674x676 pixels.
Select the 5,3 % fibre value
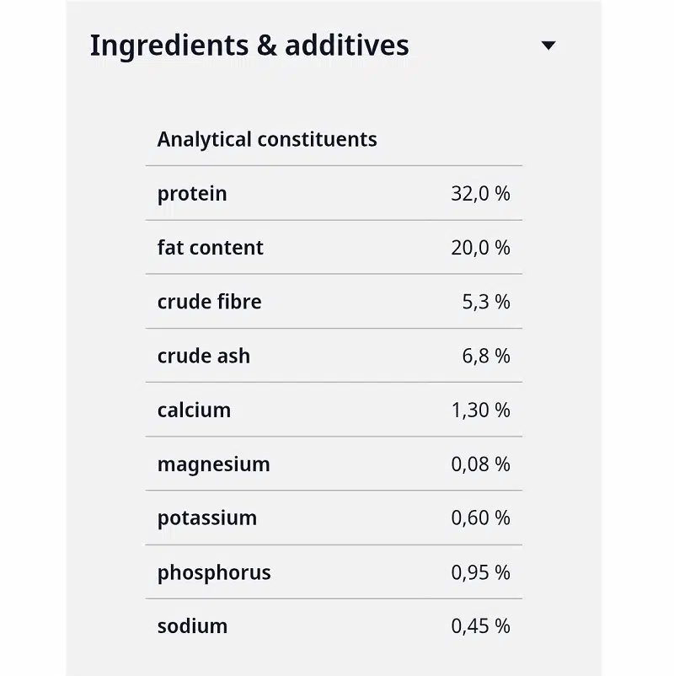pos(485,302)
